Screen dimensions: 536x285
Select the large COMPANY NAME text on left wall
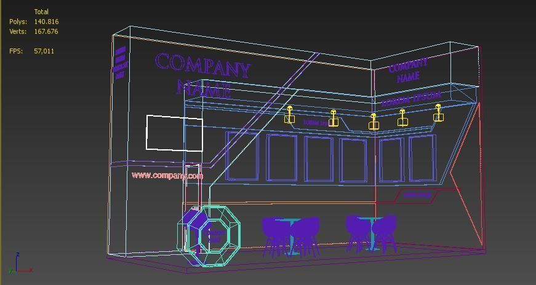point(202,75)
